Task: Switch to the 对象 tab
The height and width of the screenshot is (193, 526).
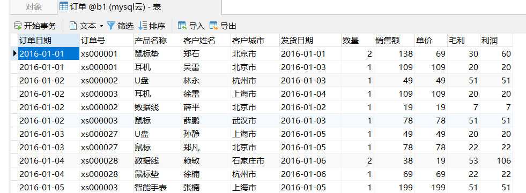Action: point(34,7)
